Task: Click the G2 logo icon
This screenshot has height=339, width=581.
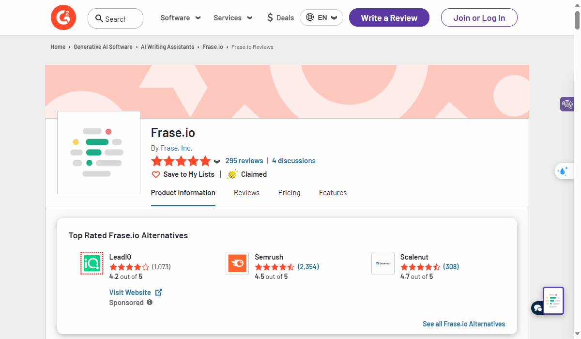Action: [x=63, y=18]
